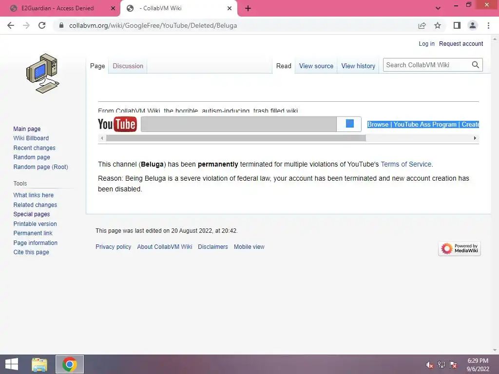The image size is (499, 374).
Task: Click the browser address bar URL
Action: (153, 25)
